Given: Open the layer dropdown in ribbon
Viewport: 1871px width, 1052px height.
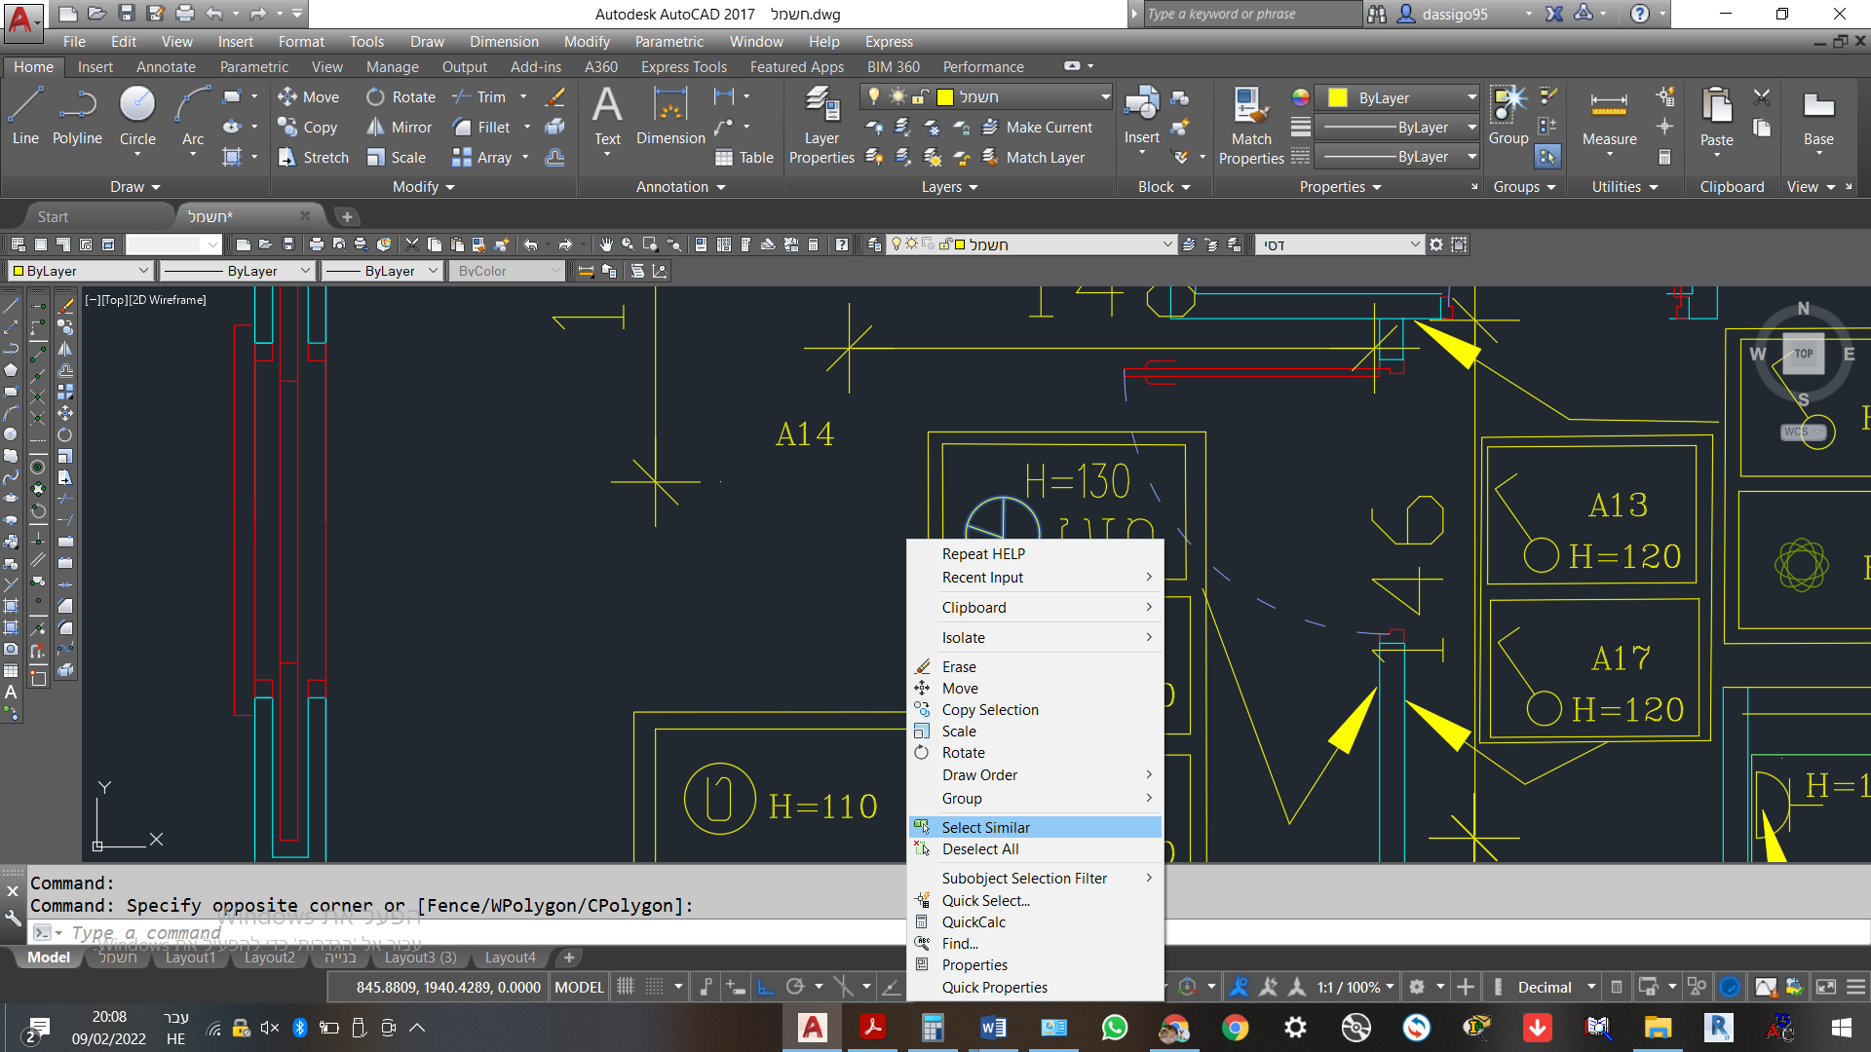Looking at the screenshot, I should (x=1105, y=96).
